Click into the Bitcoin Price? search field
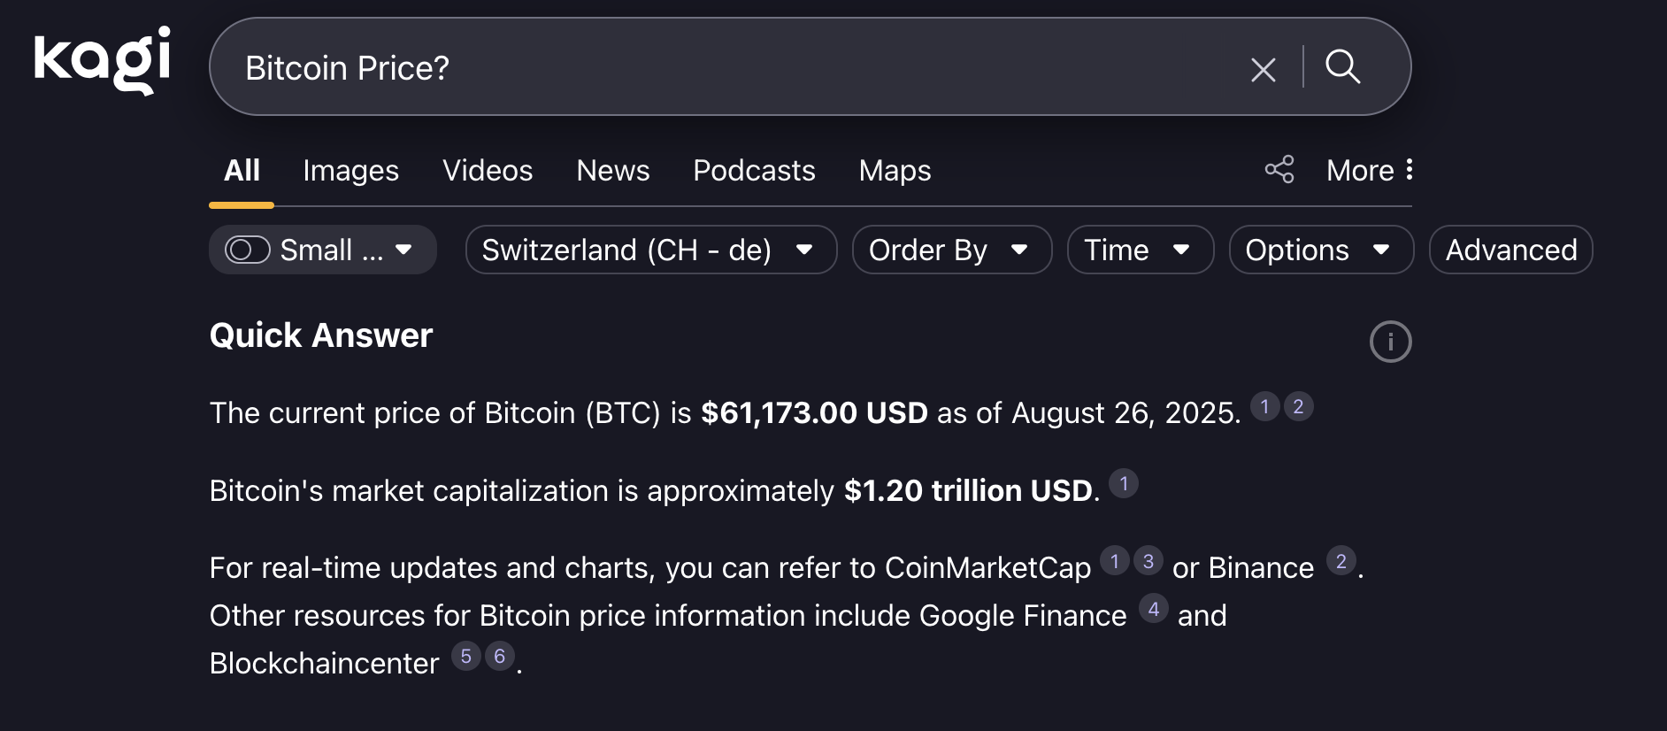Viewport: 1667px width, 731px height. (x=708, y=67)
